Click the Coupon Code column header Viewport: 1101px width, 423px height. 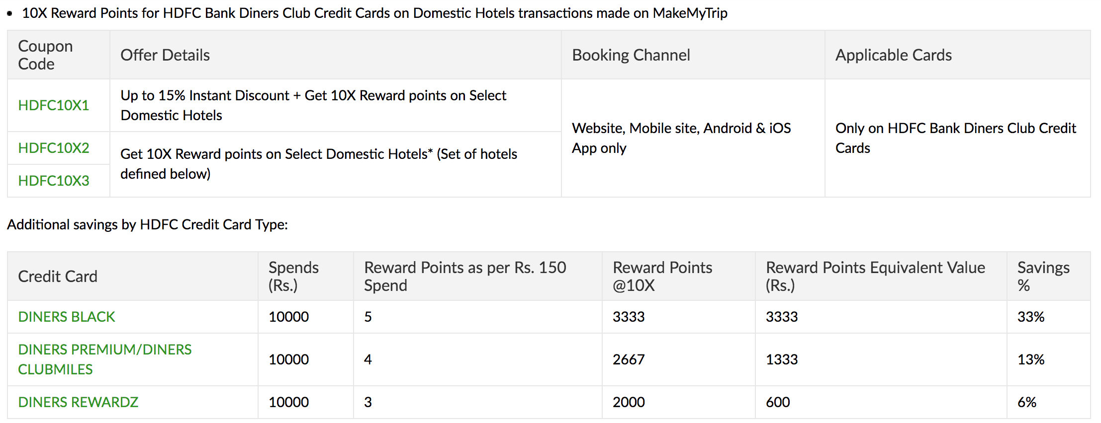pos(45,55)
